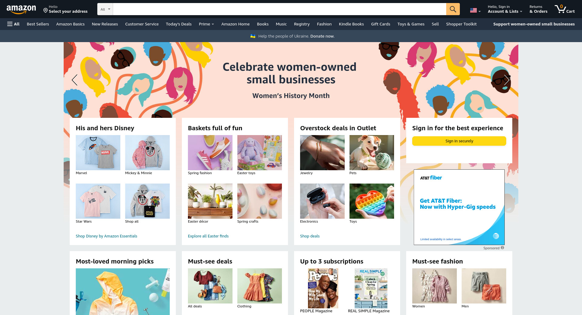The image size is (582, 315).
Task: Follow the Explore all Easter finds link
Action: click(x=208, y=236)
